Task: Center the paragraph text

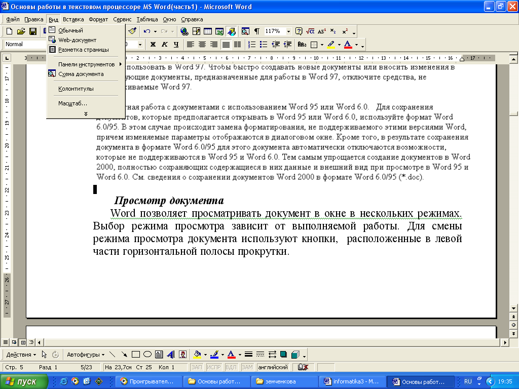Action: [202, 45]
